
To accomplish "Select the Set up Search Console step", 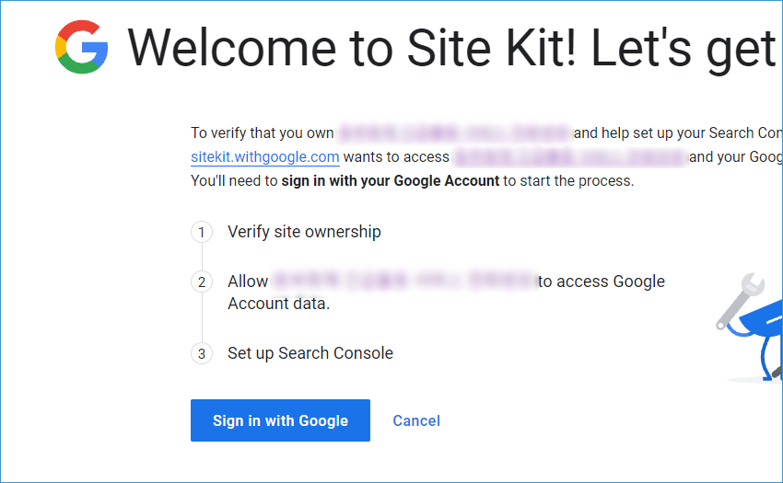I will click(310, 353).
